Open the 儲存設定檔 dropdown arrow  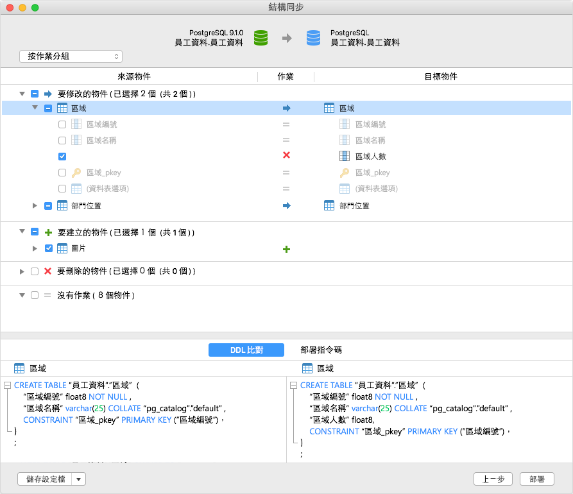click(x=78, y=479)
